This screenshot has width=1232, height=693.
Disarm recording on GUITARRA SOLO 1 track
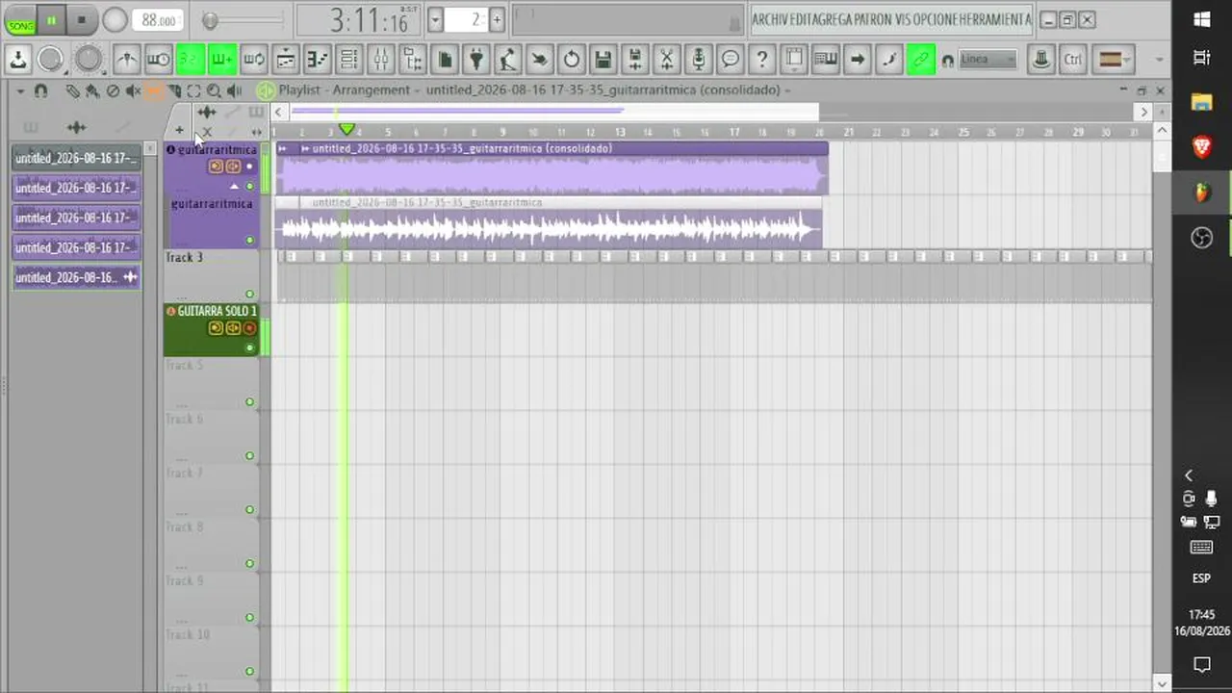250,328
